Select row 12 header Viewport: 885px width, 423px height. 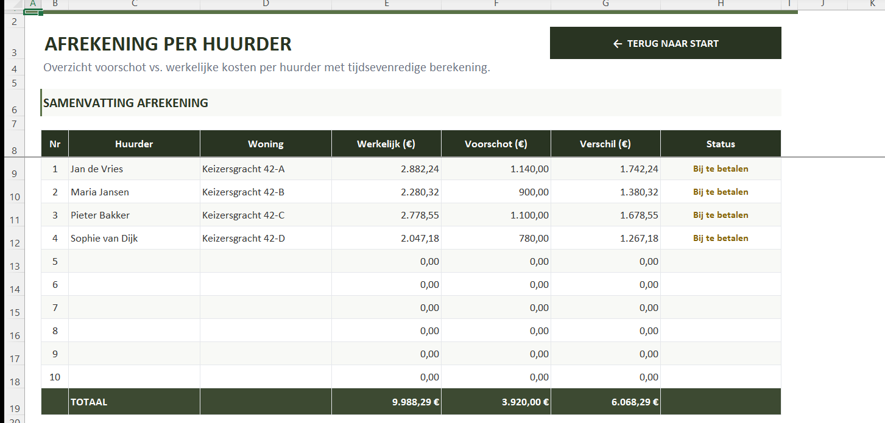tap(15, 243)
